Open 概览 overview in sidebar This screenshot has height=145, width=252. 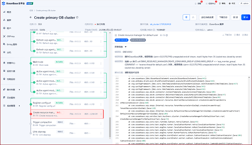point(7,12)
